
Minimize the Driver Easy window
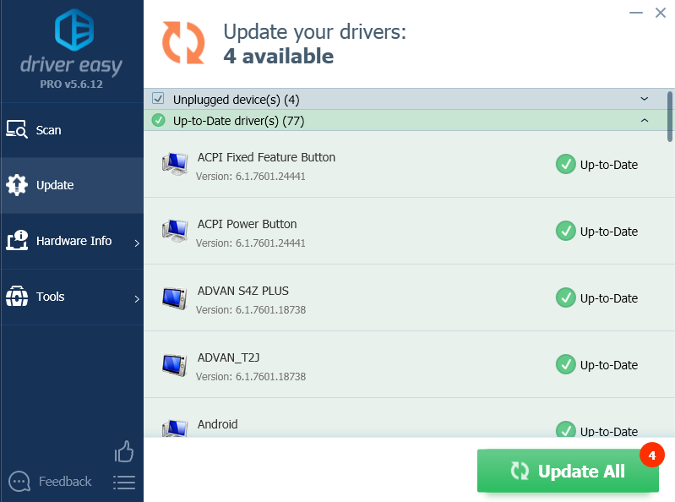pyautogui.click(x=636, y=13)
